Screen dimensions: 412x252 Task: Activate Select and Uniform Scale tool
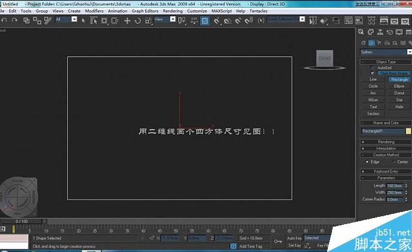[148, 21]
